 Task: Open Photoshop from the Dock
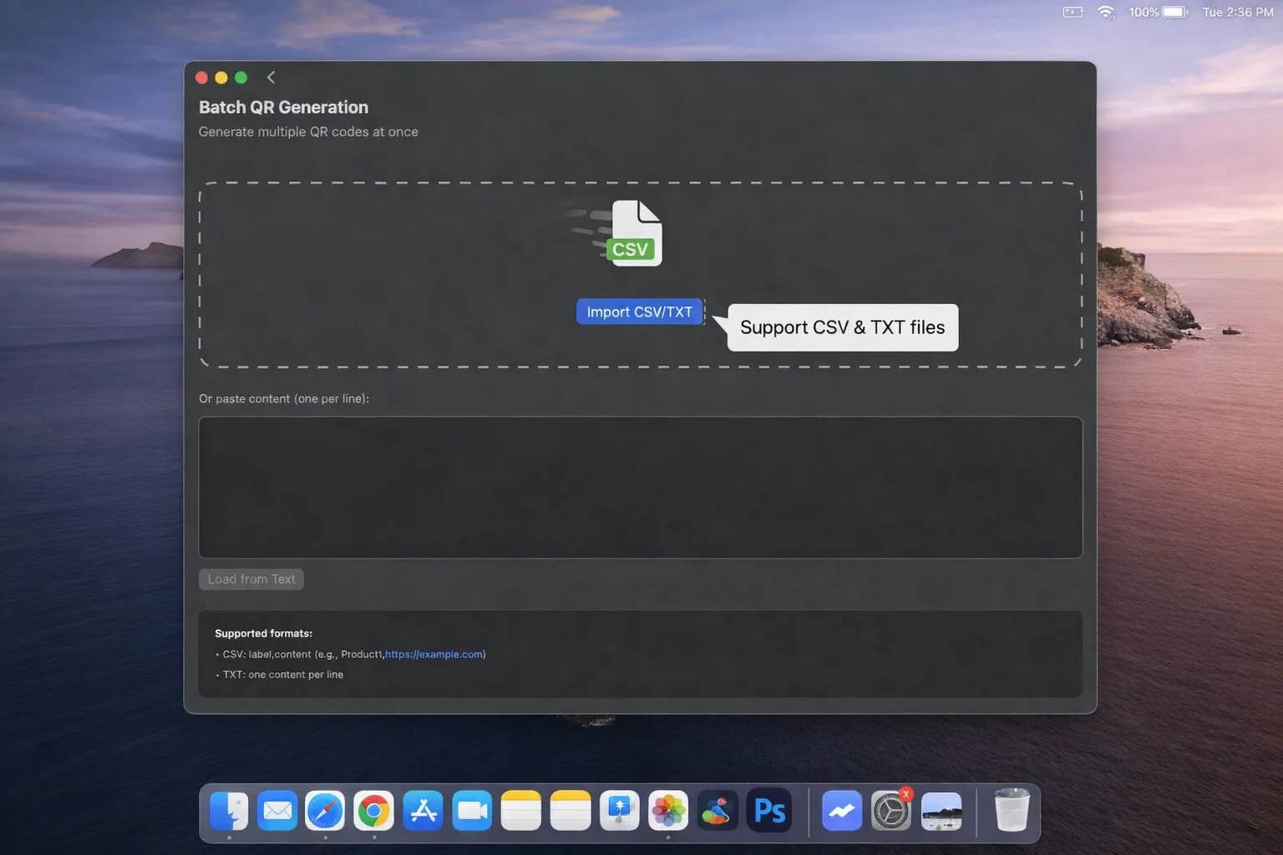click(x=768, y=811)
